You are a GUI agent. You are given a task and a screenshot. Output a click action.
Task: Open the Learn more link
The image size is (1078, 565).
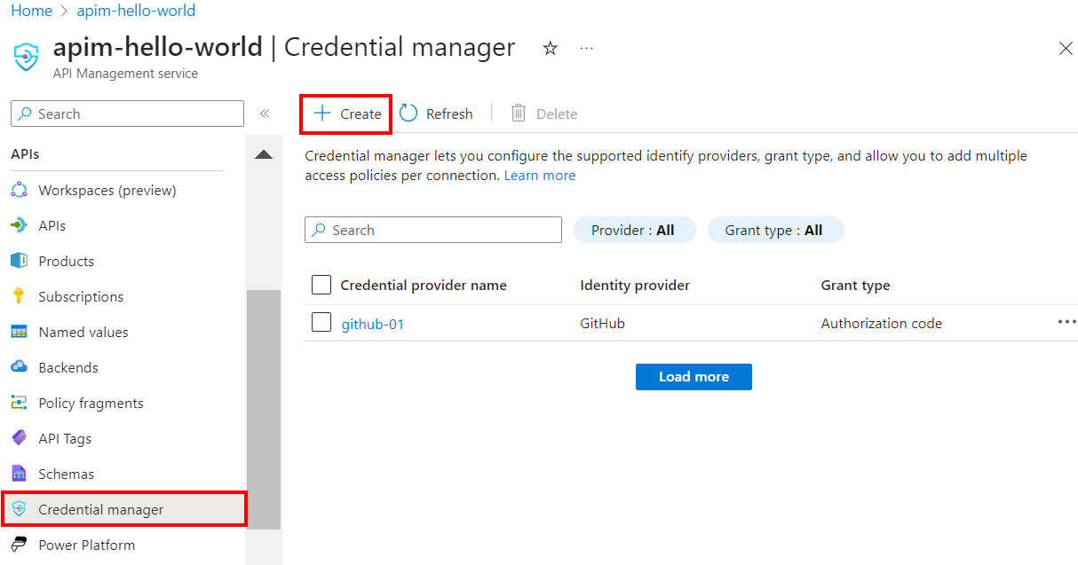540,175
